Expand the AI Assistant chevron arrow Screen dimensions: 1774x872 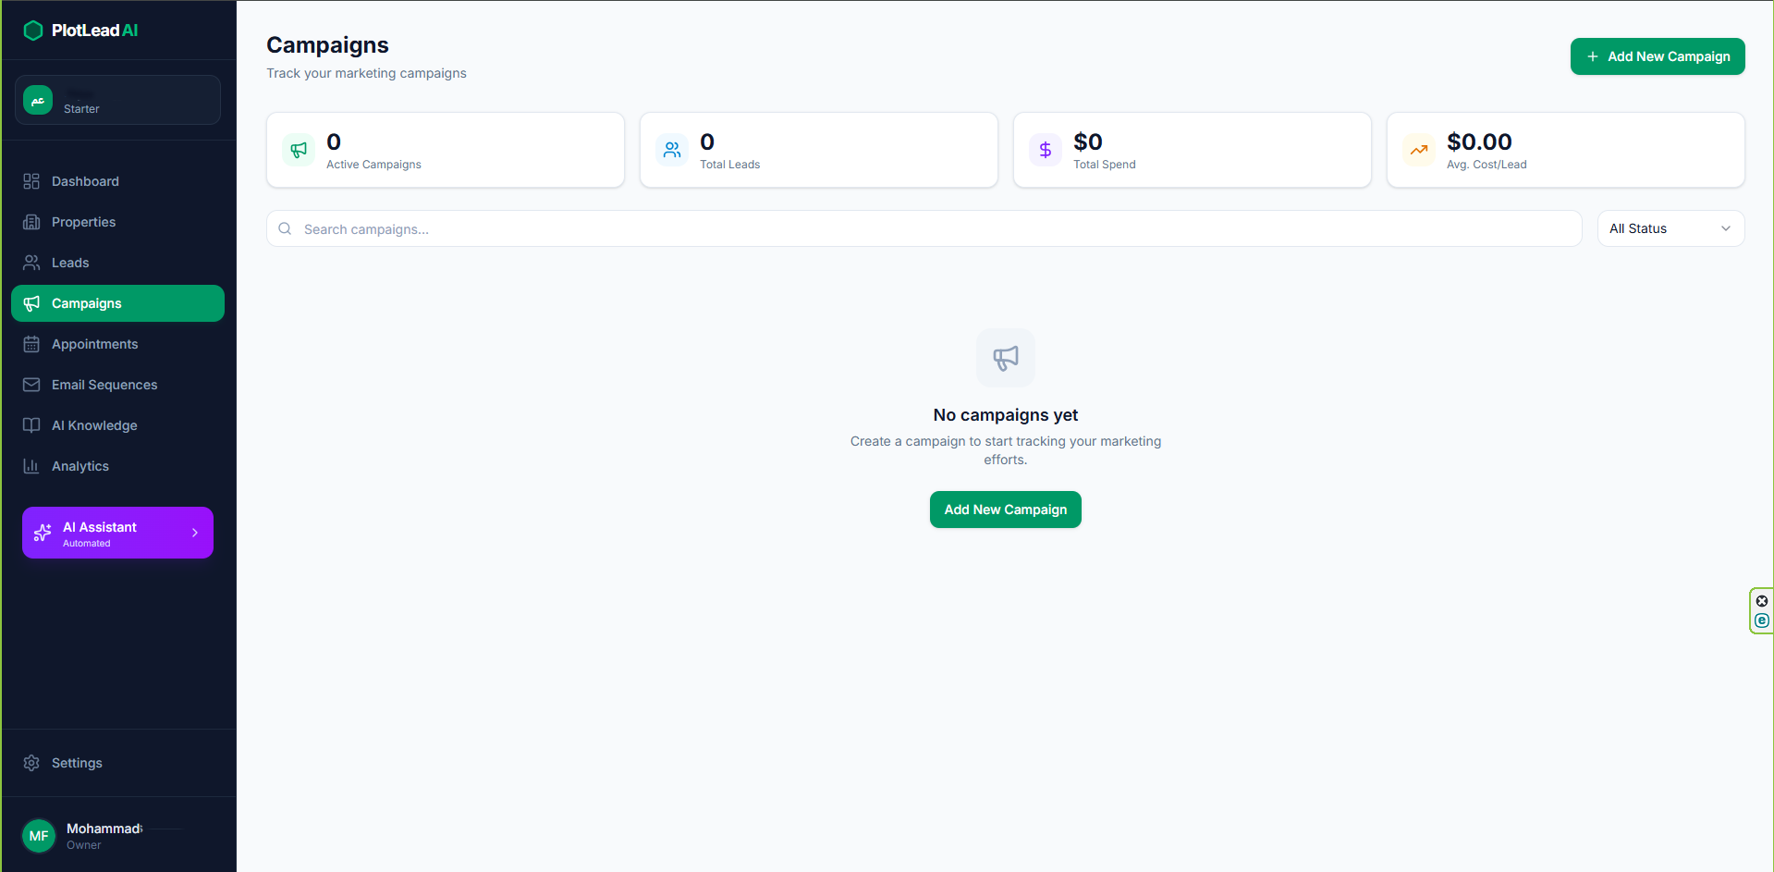coord(195,533)
